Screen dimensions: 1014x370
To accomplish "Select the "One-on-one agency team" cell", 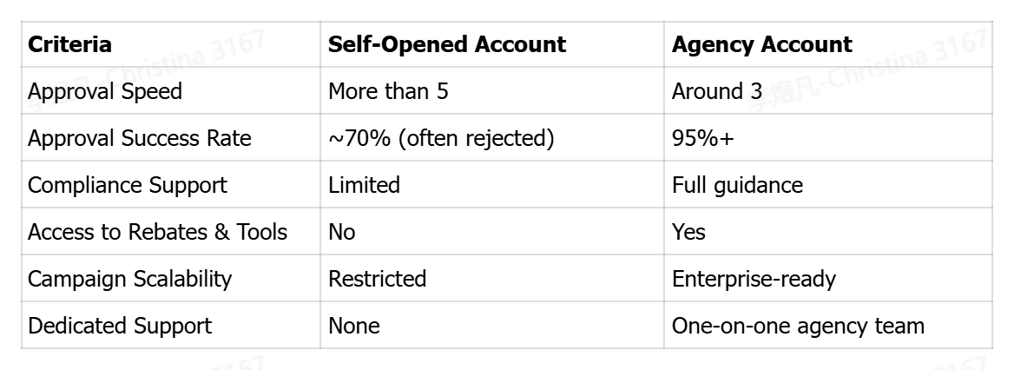I will (798, 326).
